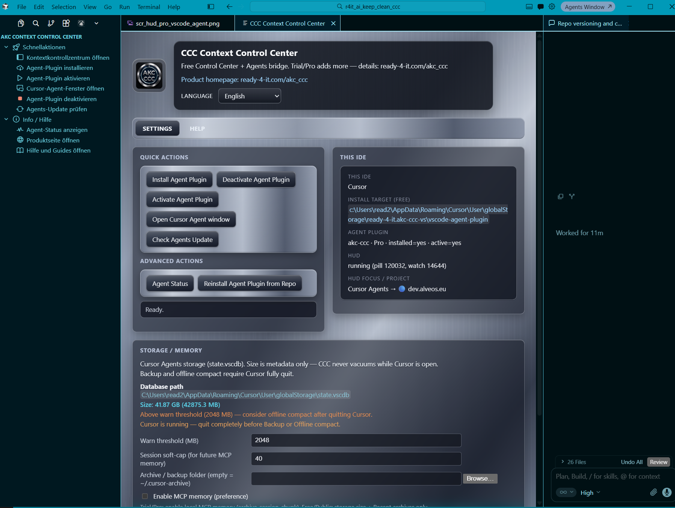The image size is (675, 508).
Task: Expand the 26 Files changes list
Action: tap(574, 462)
